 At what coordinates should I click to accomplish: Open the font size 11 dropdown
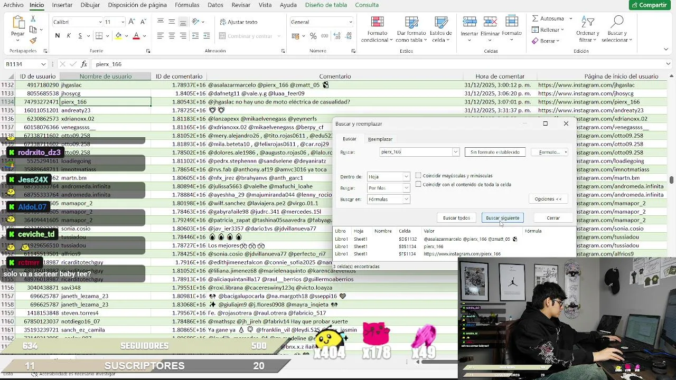pos(123,22)
